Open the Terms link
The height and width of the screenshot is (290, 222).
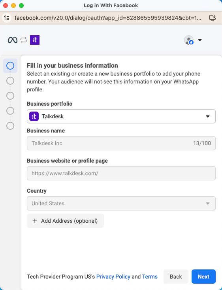150,277
